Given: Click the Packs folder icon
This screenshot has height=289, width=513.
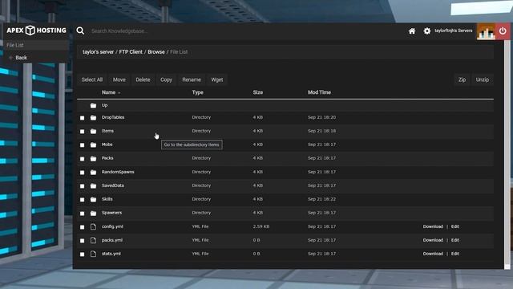Looking at the screenshot, I should tap(93, 159).
